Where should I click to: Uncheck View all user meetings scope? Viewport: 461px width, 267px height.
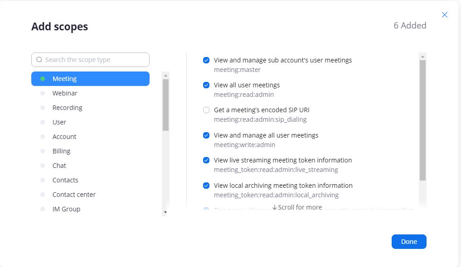point(206,85)
